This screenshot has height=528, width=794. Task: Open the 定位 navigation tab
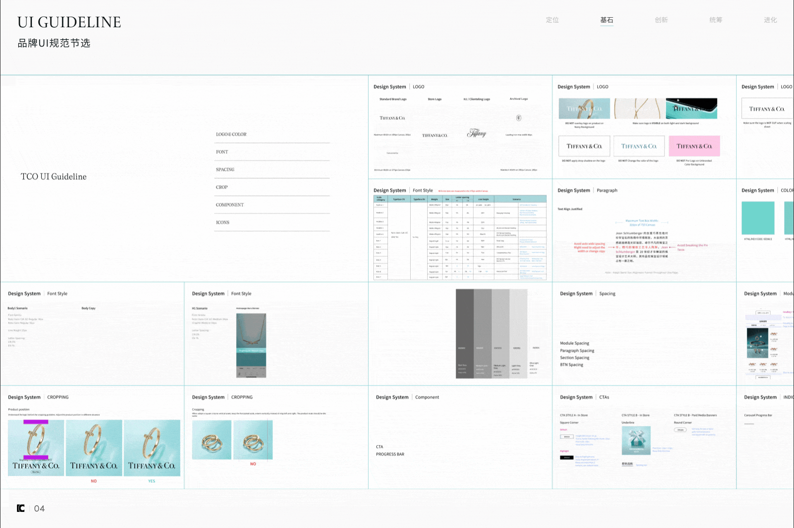[552, 20]
